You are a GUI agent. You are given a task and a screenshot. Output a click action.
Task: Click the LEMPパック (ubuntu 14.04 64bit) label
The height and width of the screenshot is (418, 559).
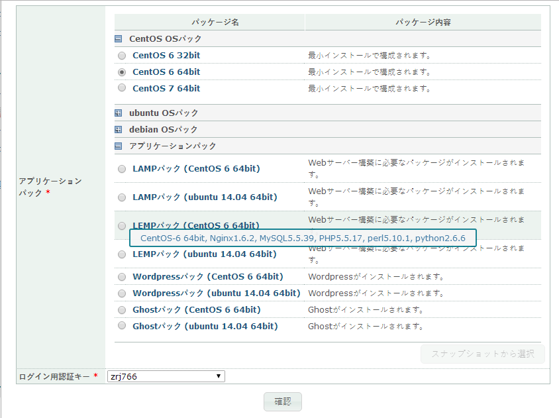click(x=205, y=254)
